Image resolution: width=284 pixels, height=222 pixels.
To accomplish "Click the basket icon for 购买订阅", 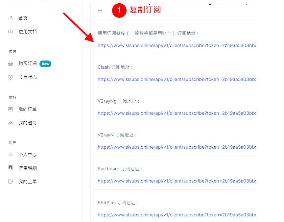I will (x=11, y=64).
